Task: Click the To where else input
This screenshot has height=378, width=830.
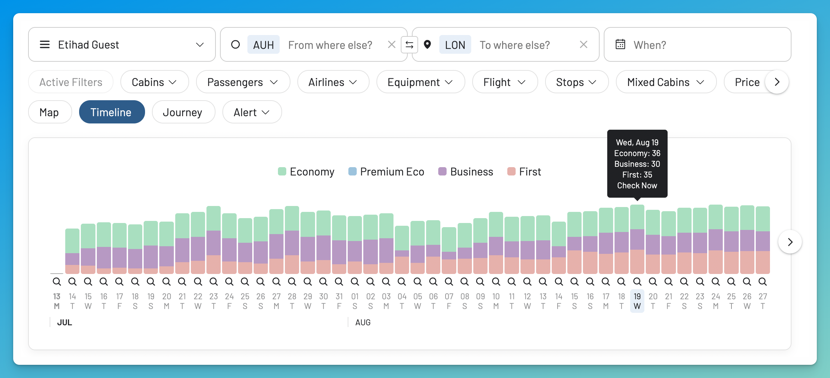Action: pyautogui.click(x=515, y=45)
